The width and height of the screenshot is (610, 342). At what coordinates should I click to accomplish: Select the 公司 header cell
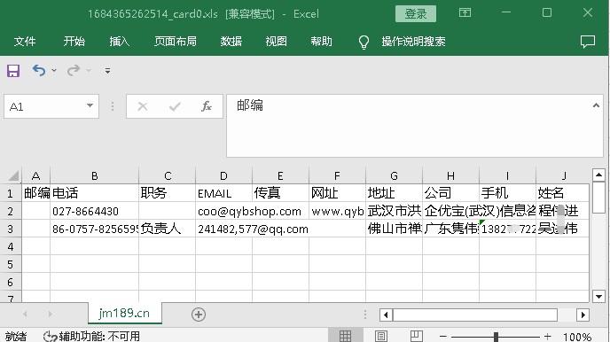click(451, 193)
